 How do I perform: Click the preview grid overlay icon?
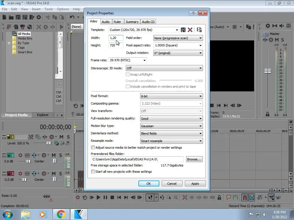coord(235,27)
